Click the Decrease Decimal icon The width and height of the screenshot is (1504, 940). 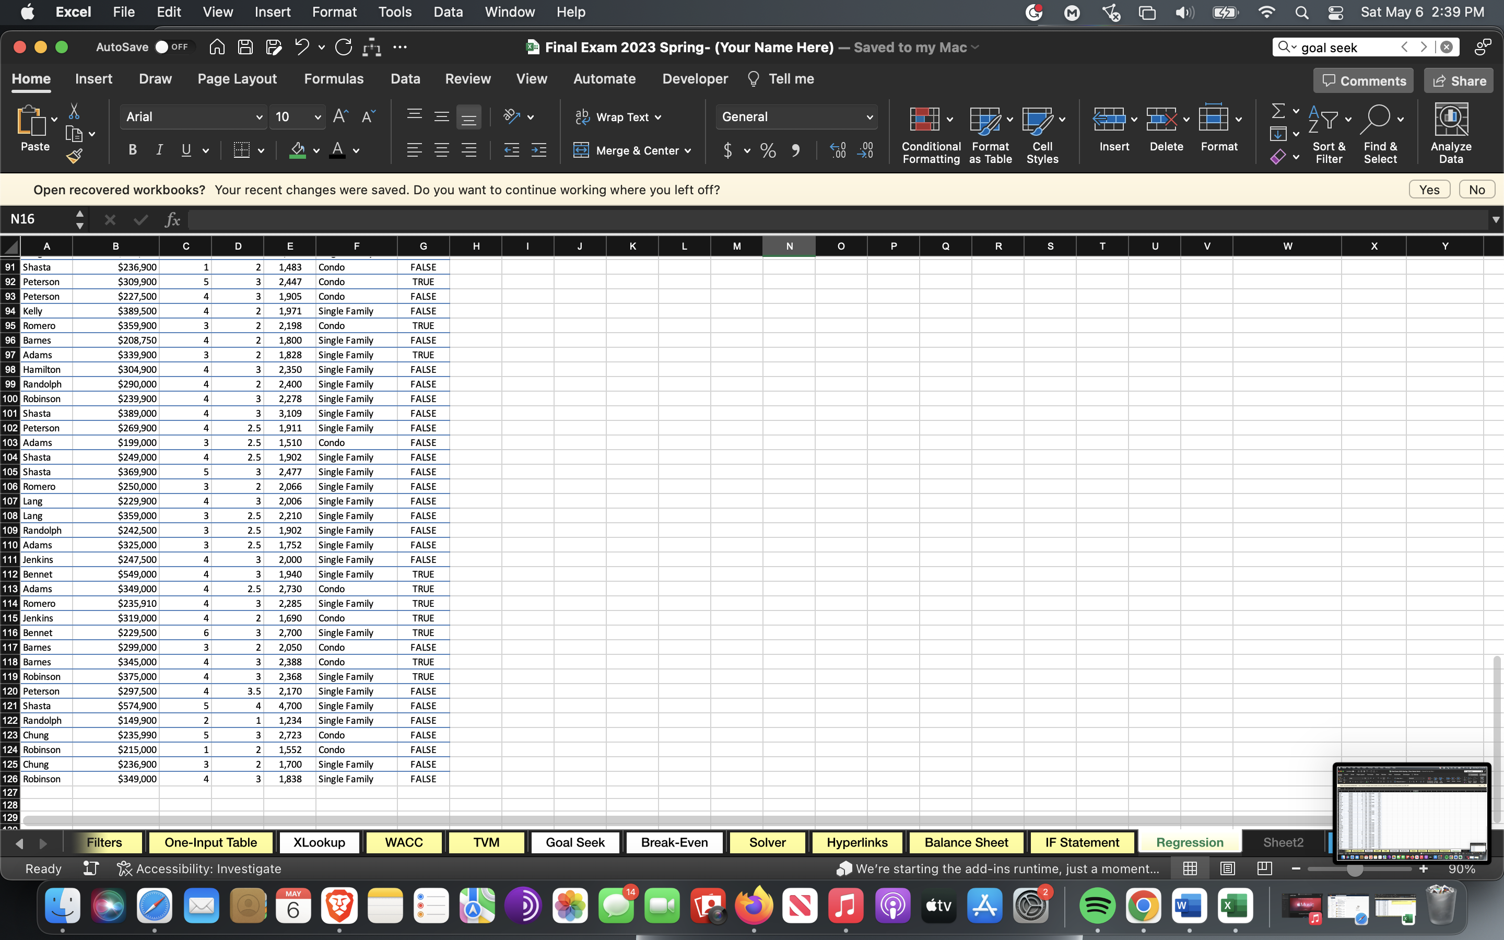pos(865,150)
